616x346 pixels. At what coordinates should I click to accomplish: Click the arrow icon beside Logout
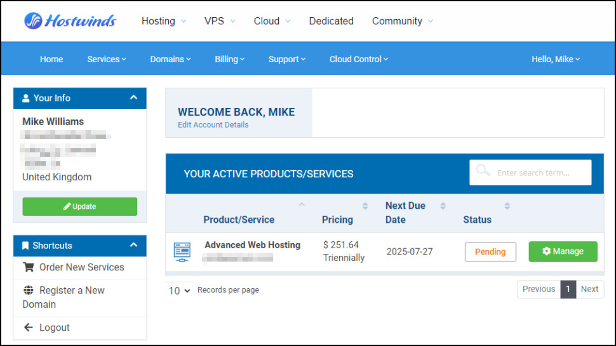(x=29, y=327)
